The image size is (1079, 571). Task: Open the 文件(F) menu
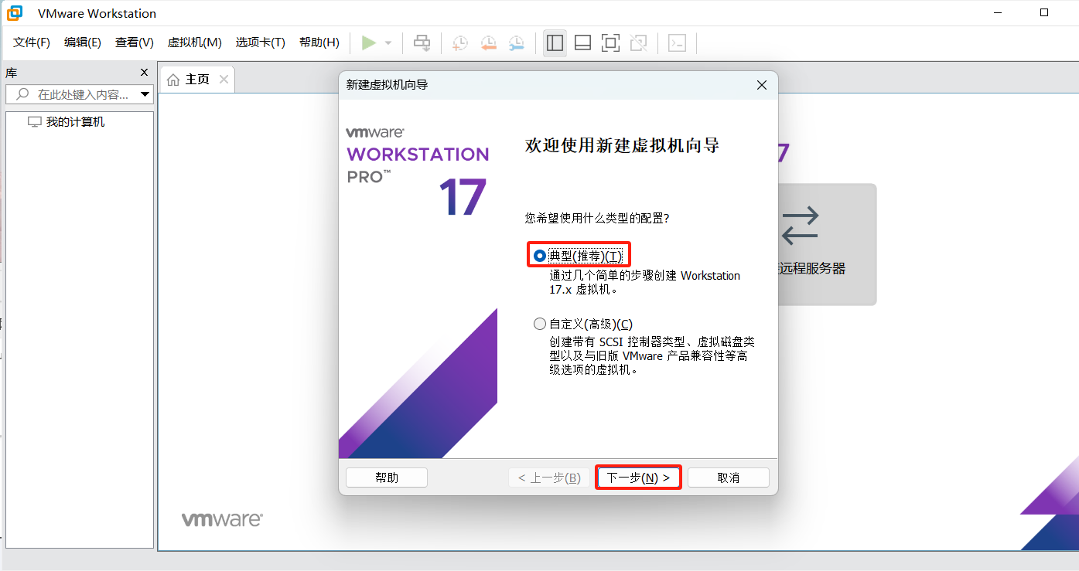32,42
